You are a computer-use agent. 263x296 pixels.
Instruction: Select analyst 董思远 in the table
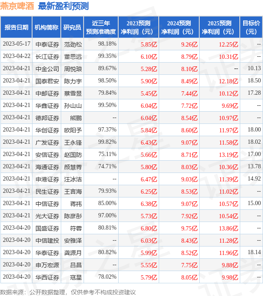click(x=73, y=56)
